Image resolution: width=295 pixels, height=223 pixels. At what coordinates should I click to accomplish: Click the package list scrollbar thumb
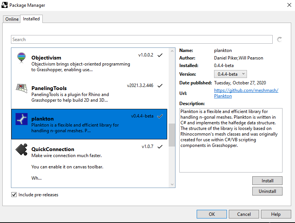[172, 135]
